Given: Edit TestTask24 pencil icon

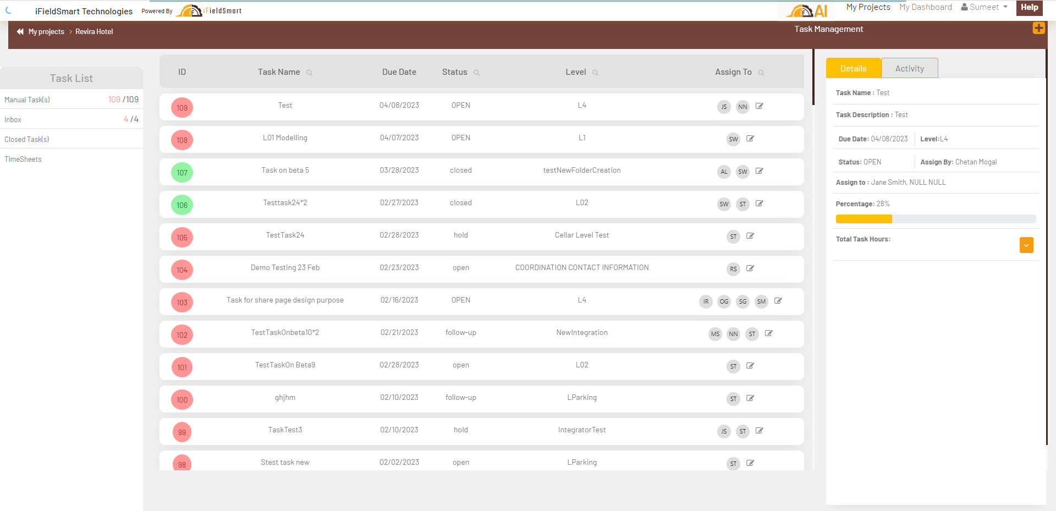Looking at the screenshot, I should pyautogui.click(x=750, y=236).
